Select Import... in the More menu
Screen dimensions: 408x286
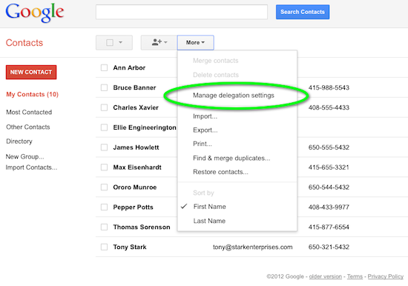click(x=205, y=116)
